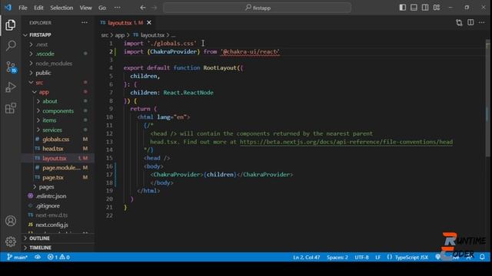Open globals.css in the explorer
The width and height of the screenshot is (492, 276).
point(58,140)
